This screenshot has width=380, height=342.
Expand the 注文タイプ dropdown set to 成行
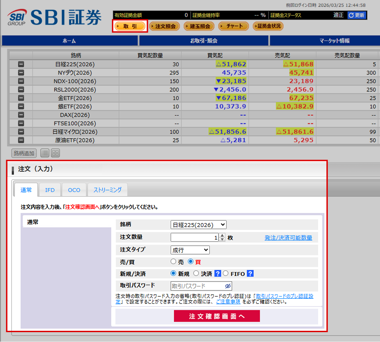(190, 250)
